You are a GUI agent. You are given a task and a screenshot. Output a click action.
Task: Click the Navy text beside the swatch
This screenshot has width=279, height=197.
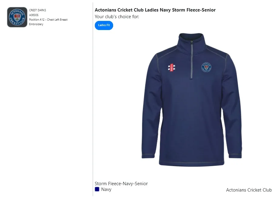(x=106, y=189)
